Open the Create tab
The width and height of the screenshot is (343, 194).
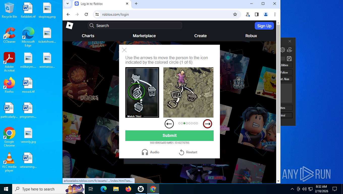(x=201, y=36)
